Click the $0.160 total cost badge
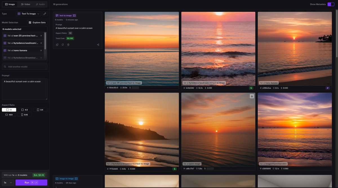Viewport: 338px width, 188px height. 70,38
